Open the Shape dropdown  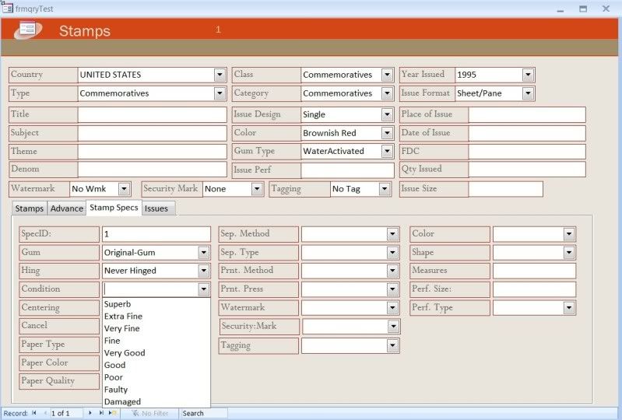[569, 253]
